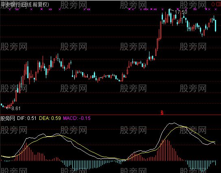
Task: Click the DIF: 0.51 indicator value
Action: click(x=27, y=118)
